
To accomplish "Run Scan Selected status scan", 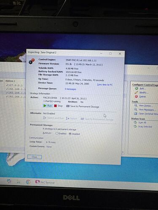I will pos(143,126).
